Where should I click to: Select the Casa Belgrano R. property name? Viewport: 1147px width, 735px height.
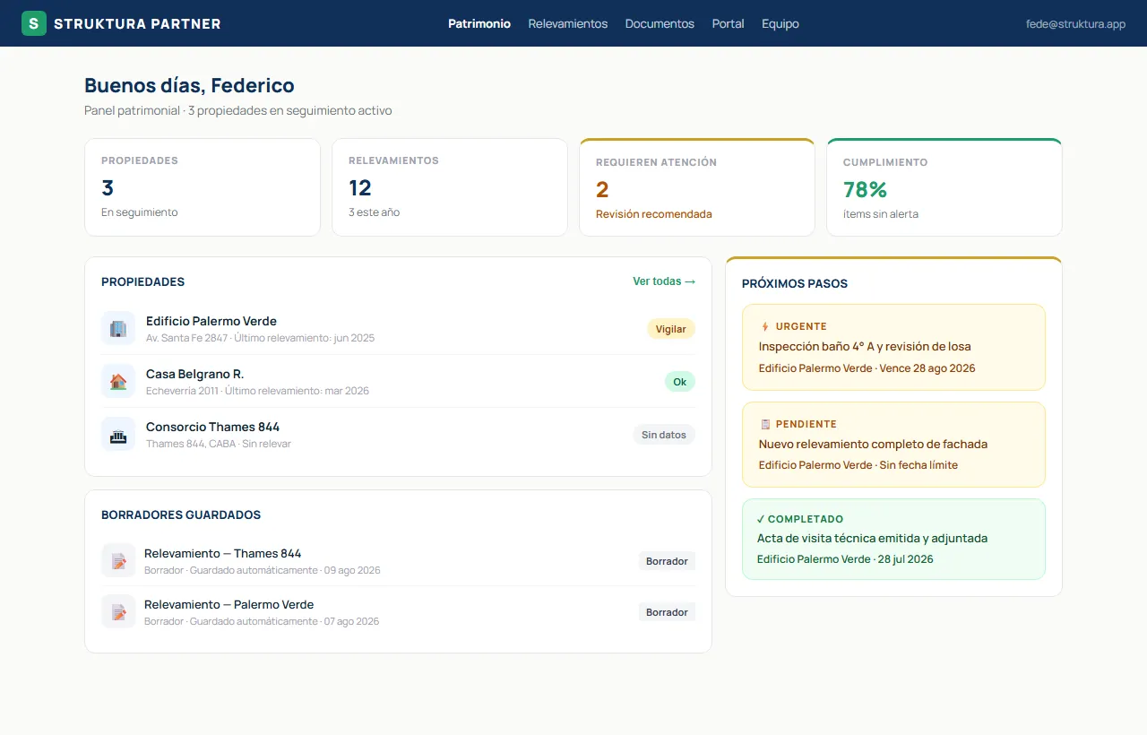click(x=195, y=374)
